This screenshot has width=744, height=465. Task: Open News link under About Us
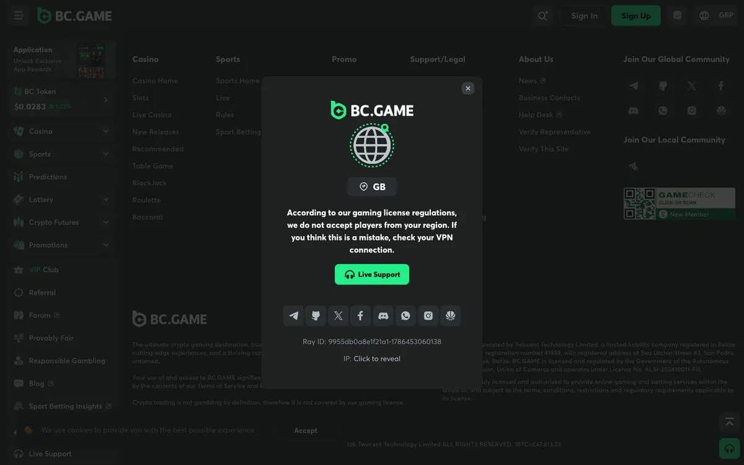[532, 81]
